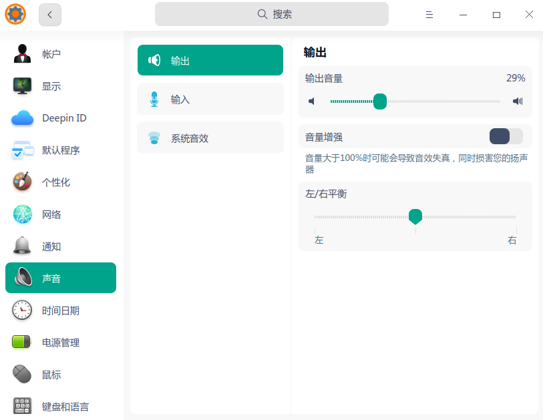Open the 鼠标 mouse settings
543x420 pixels.
pos(61,375)
